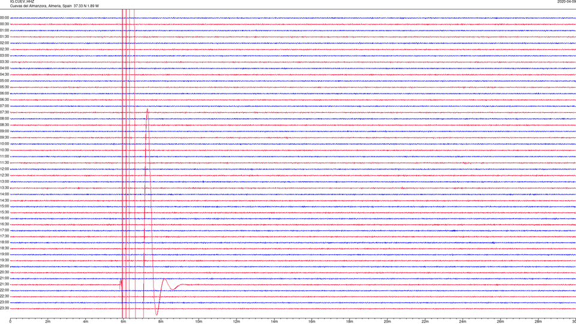Click the 26m tick on the minutes axis
576x324 pixels.
(500, 322)
